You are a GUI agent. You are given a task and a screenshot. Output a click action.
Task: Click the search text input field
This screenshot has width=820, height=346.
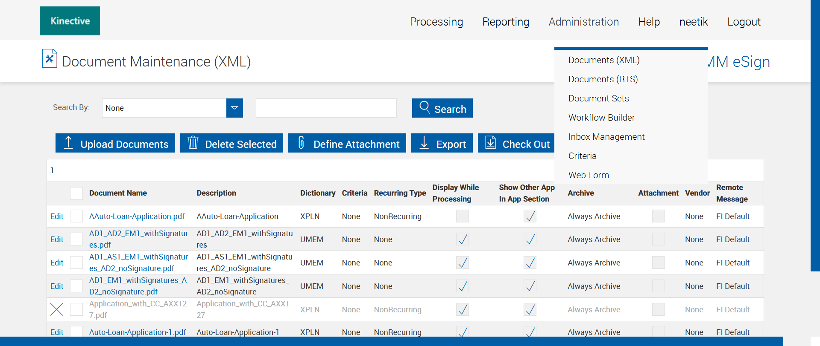click(326, 108)
